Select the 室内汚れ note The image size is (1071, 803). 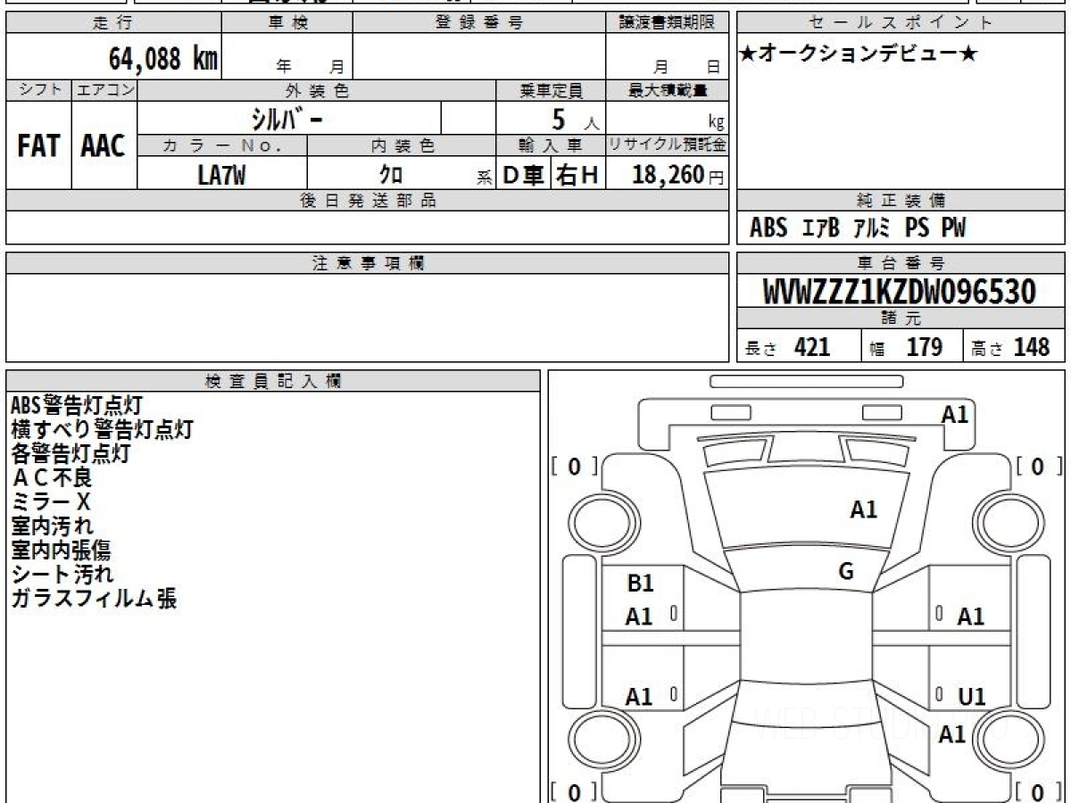pyautogui.click(x=52, y=526)
